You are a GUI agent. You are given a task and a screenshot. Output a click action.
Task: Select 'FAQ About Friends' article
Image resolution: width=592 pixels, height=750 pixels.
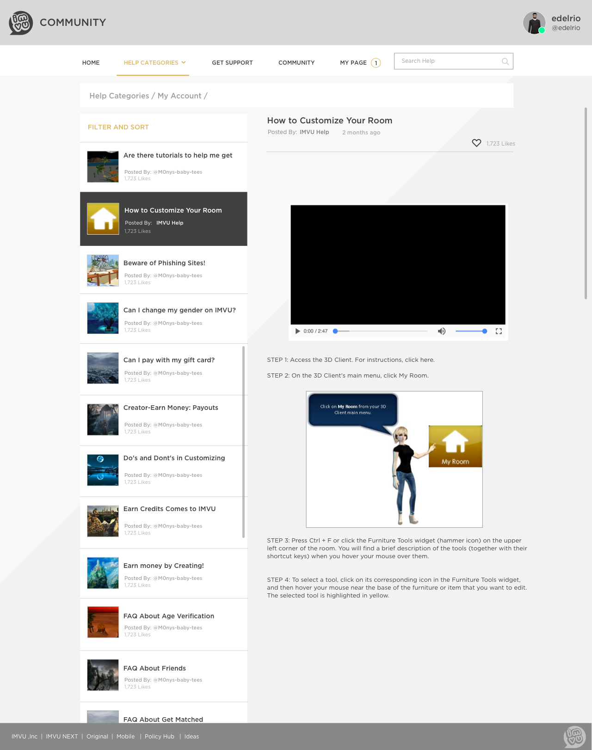154,668
